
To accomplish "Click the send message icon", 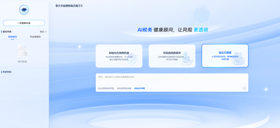I will [x=244, y=88].
